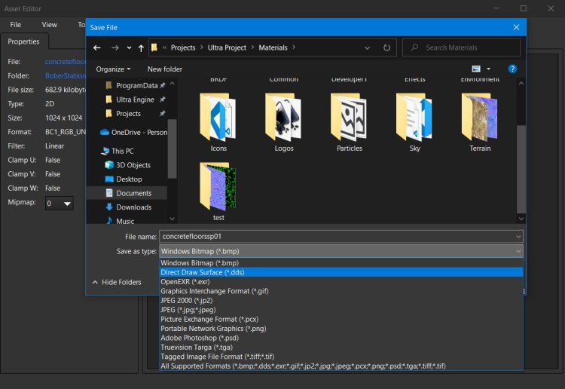The width and height of the screenshot is (565, 389).
Task: Switch to the Properties tab
Action: point(23,41)
